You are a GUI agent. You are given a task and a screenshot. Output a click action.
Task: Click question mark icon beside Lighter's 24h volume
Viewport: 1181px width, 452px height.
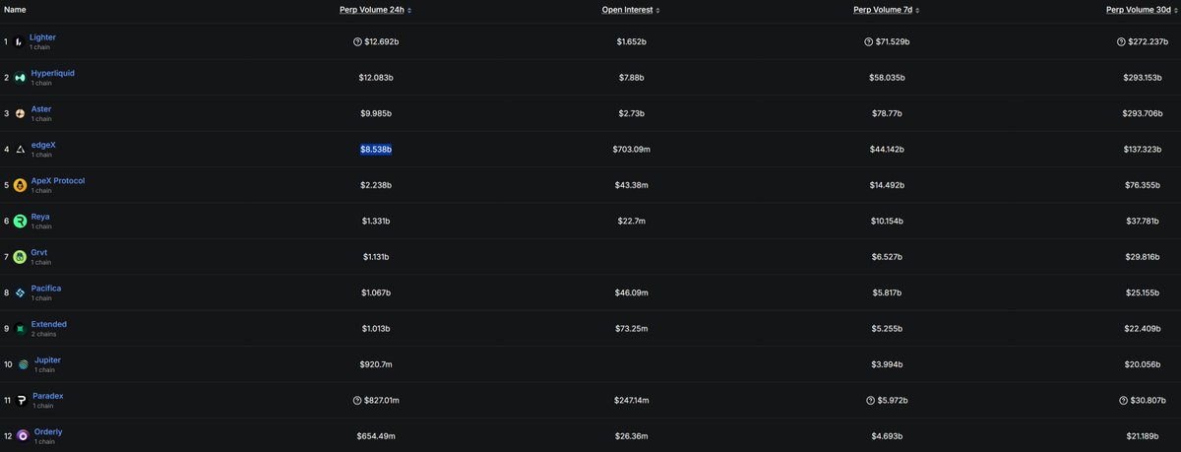(358, 42)
